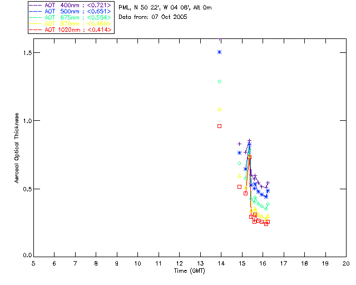Click the AOT 1020nm legend entry
The width and height of the screenshot is (356, 285).
[70, 30]
